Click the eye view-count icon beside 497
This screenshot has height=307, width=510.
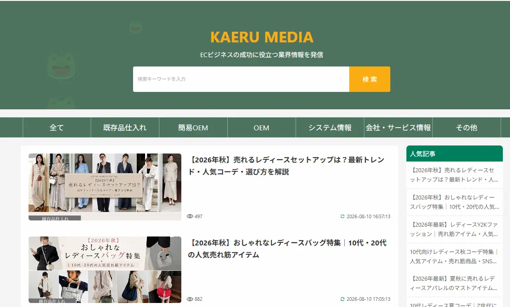[x=190, y=216]
